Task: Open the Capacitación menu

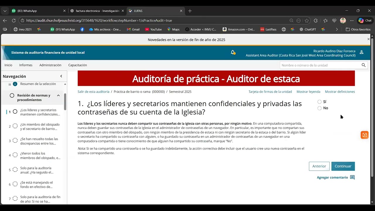Action: (78, 65)
